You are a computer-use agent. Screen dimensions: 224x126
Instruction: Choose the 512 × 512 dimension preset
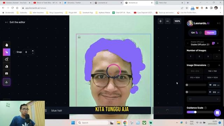195,71
